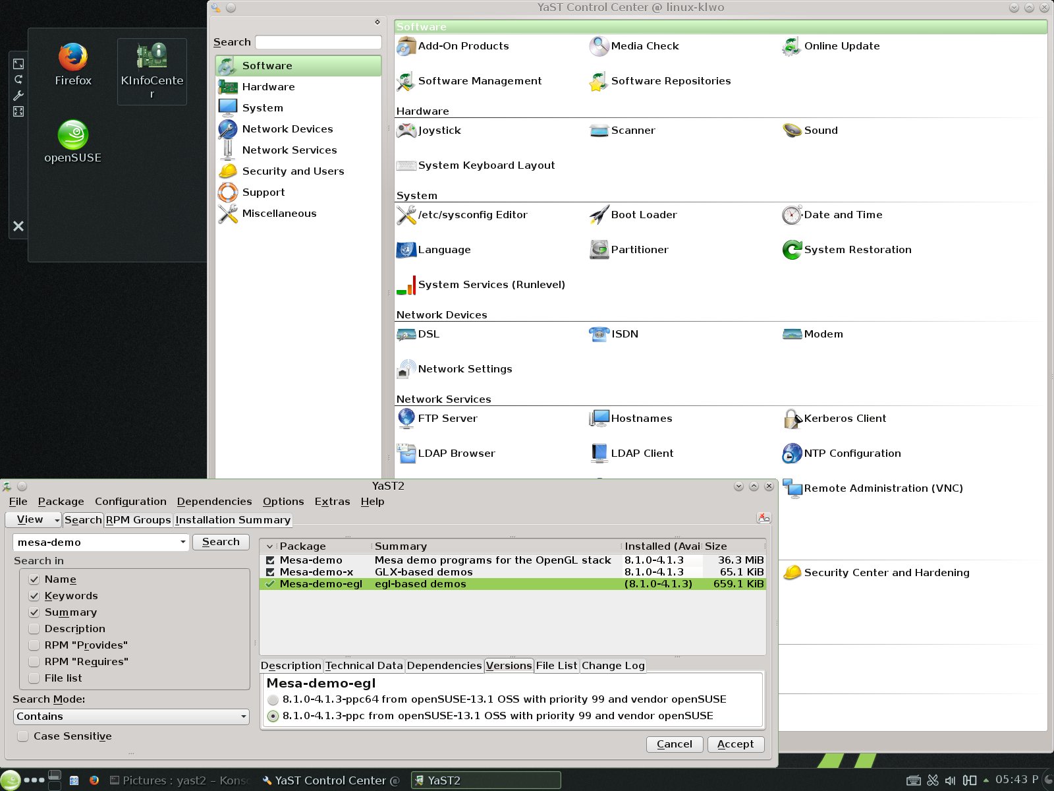This screenshot has height=791, width=1054.
Task: Open Security Center and Hardening
Action: (792, 573)
